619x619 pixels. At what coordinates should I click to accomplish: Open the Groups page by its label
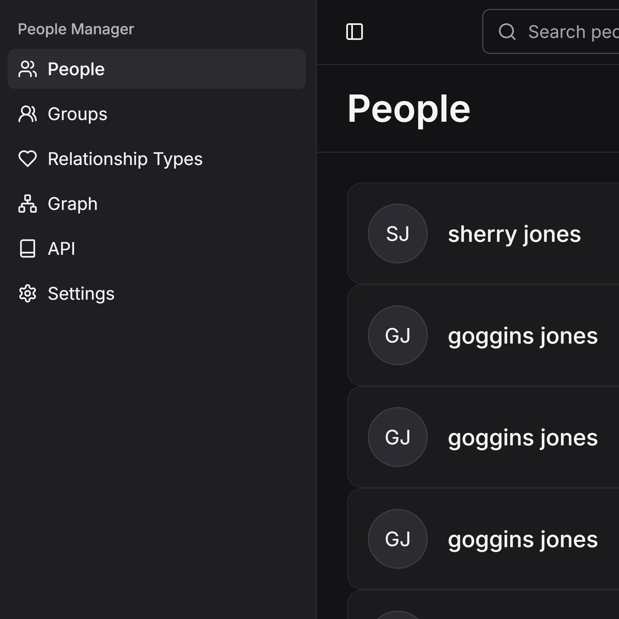[x=77, y=114]
